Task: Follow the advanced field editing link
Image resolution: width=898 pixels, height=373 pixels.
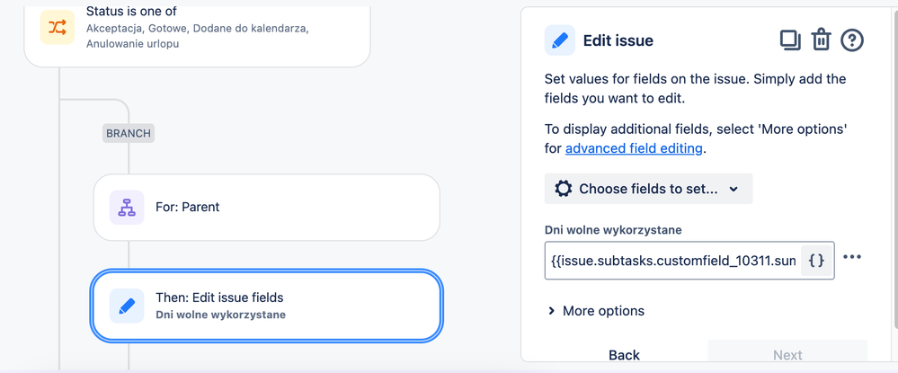Action: point(634,148)
